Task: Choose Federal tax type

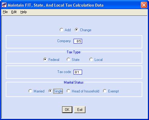Action: (45, 59)
